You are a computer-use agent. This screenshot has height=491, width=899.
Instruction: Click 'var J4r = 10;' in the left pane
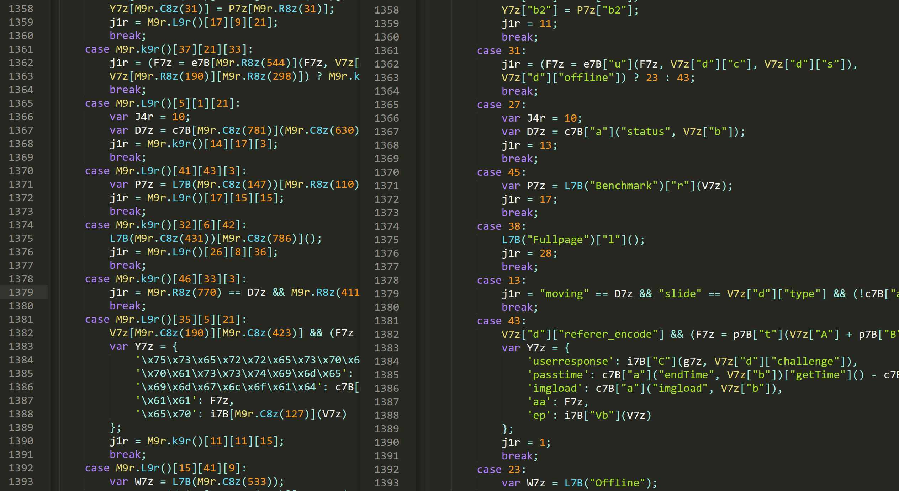click(x=150, y=117)
